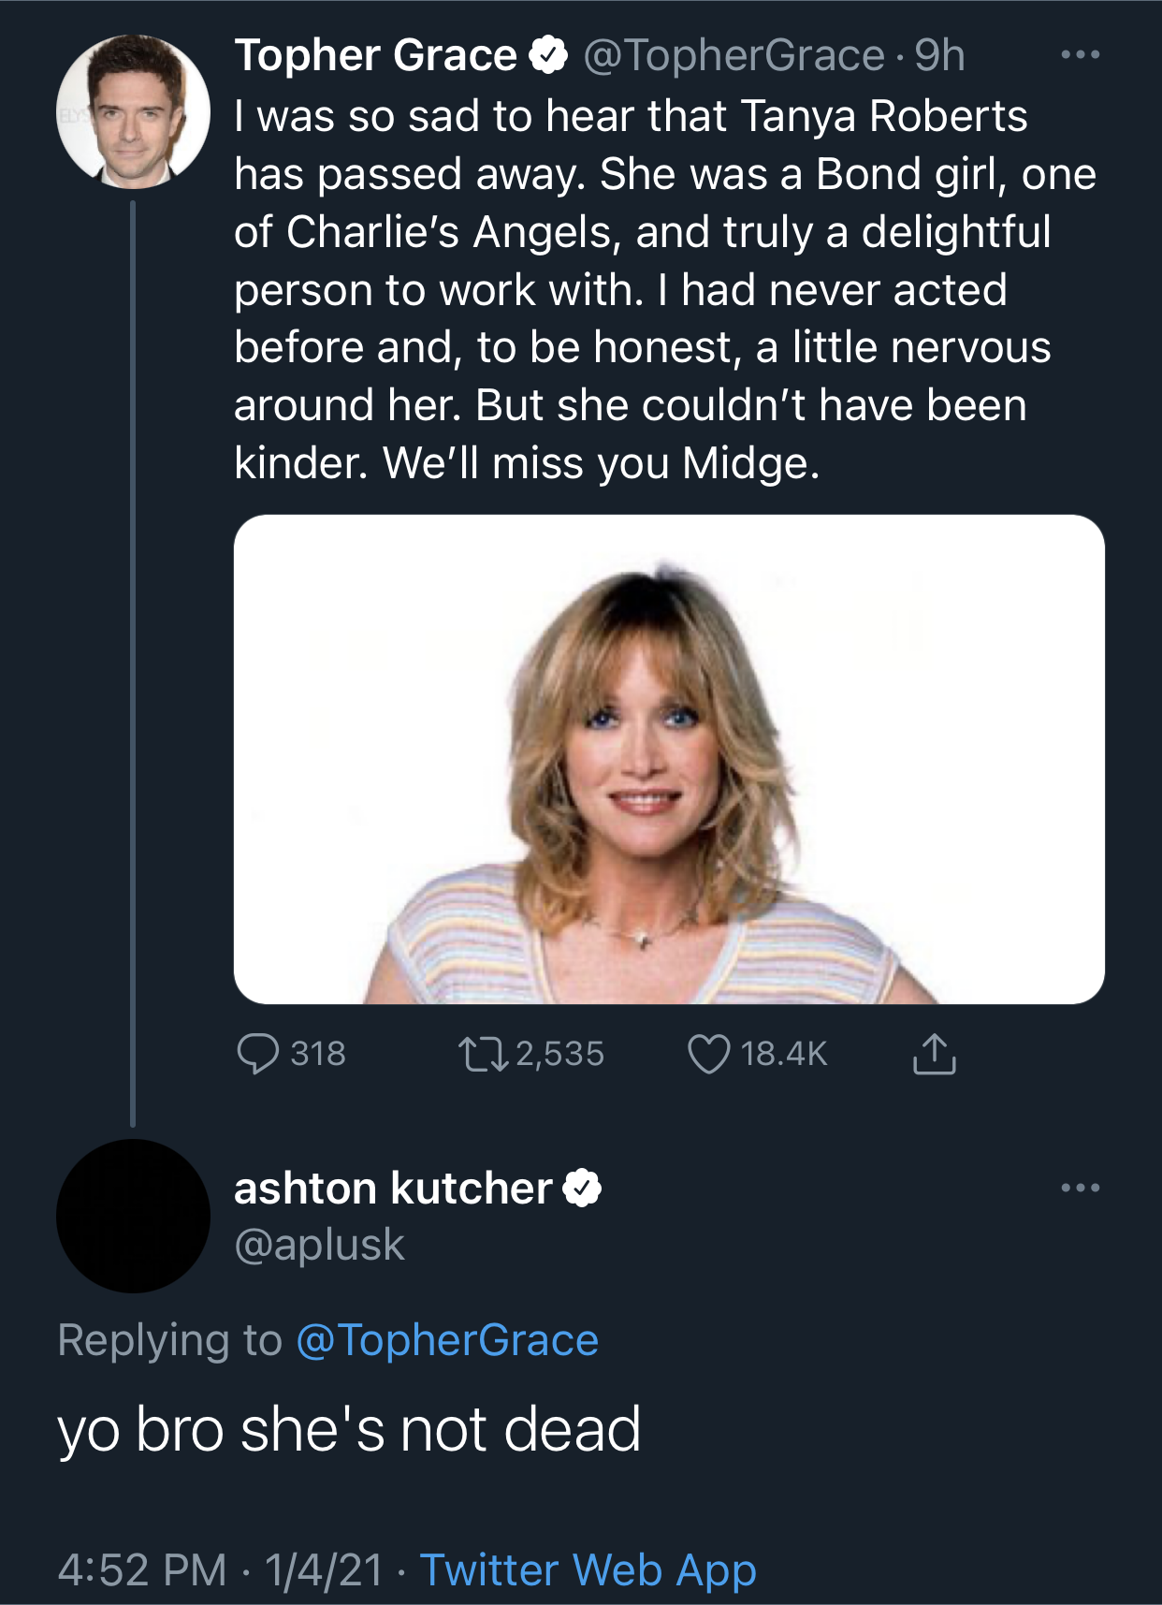The image size is (1162, 1605).
Task: Click the "yo bro she's not dead" reply text
Action: pos(349,1429)
